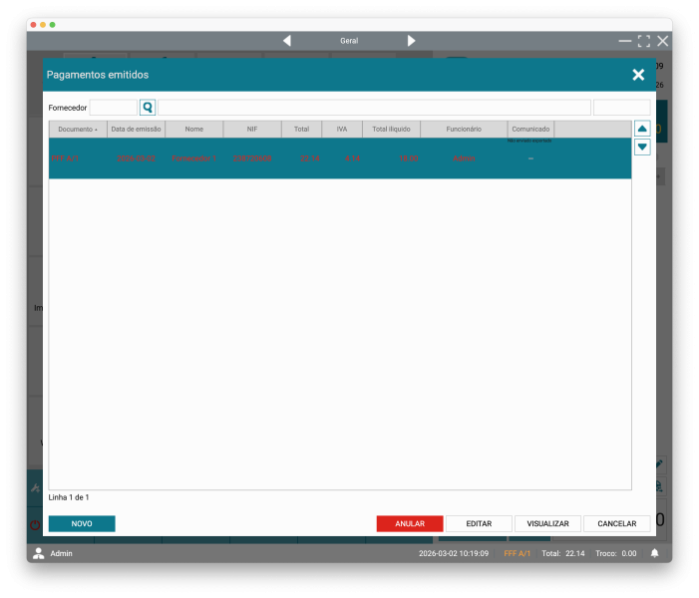
Task: Go to next page with right arrow
Action: pyautogui.click(x=411, y=41)
